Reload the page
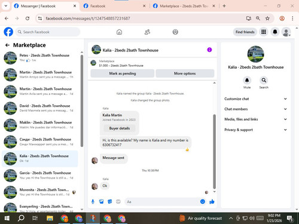 (28, 19)
